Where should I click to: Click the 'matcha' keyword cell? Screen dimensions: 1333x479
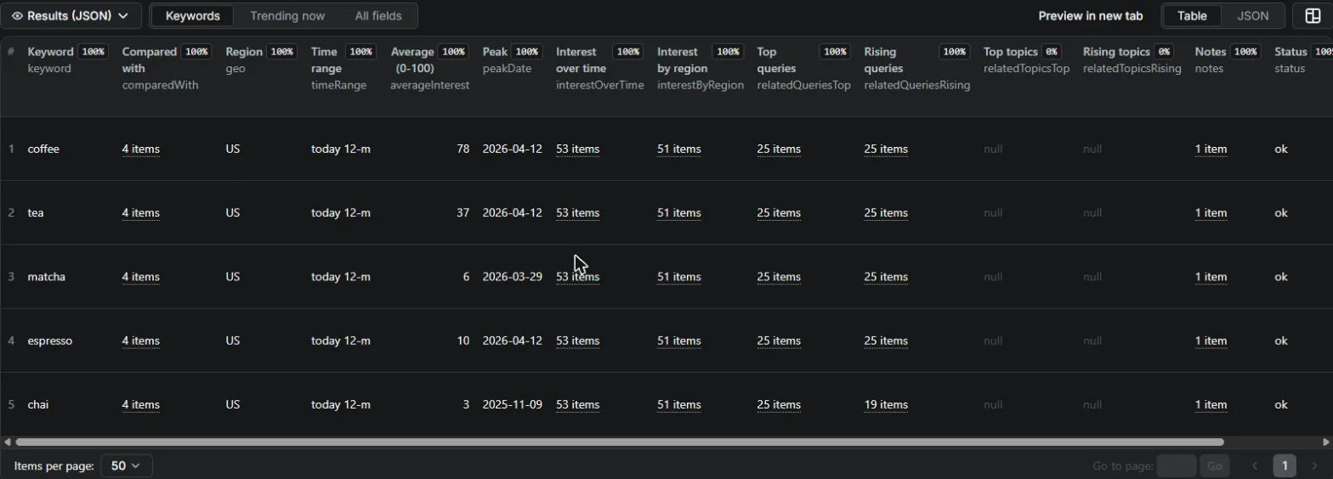(x=46, y=277)
